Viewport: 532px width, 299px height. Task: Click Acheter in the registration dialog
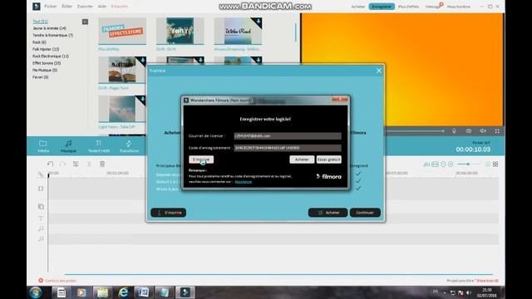(302, 159)
